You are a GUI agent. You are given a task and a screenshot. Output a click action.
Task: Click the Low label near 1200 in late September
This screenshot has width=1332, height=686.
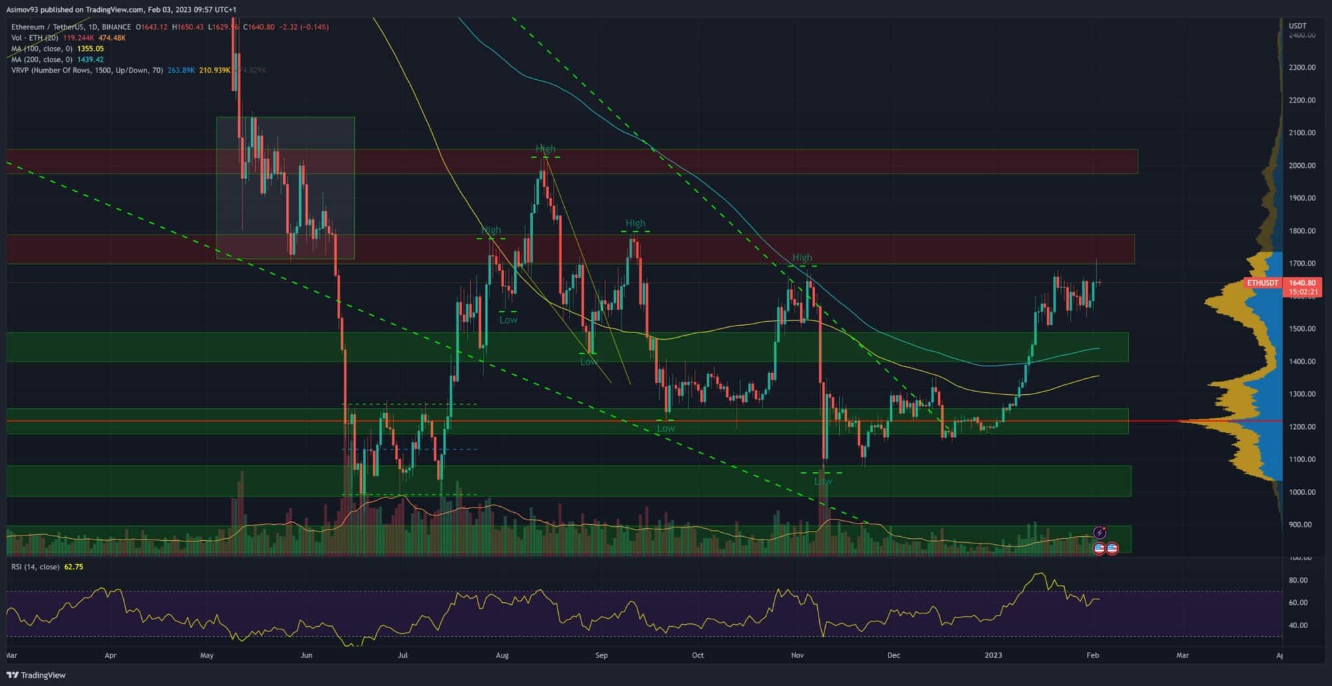(666, 428)
